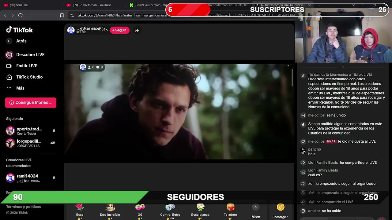This screenshot has width=392, height=220.
Task: Click the 'cuál es?' chat comment
Action: (315, 175)
